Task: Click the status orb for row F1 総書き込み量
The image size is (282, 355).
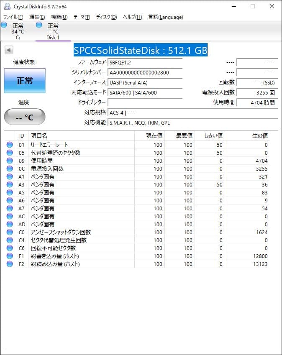Action: [10, 256]
